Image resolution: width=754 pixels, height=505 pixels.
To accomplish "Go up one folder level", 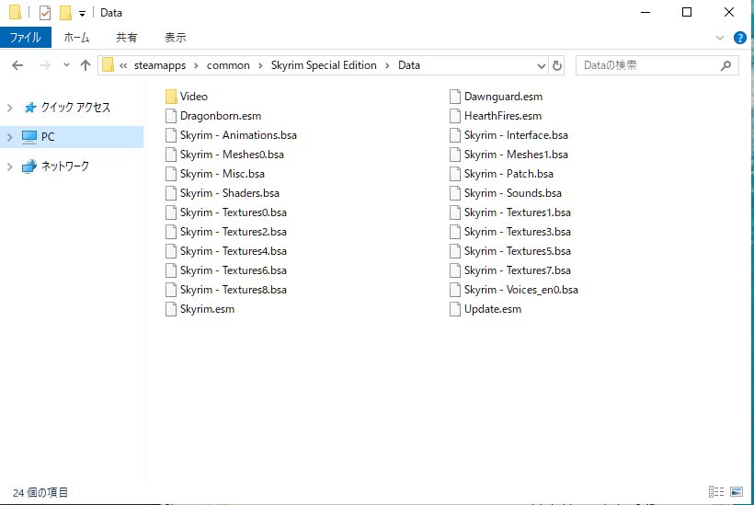I will pyautogui.click(x=86, y=65).
